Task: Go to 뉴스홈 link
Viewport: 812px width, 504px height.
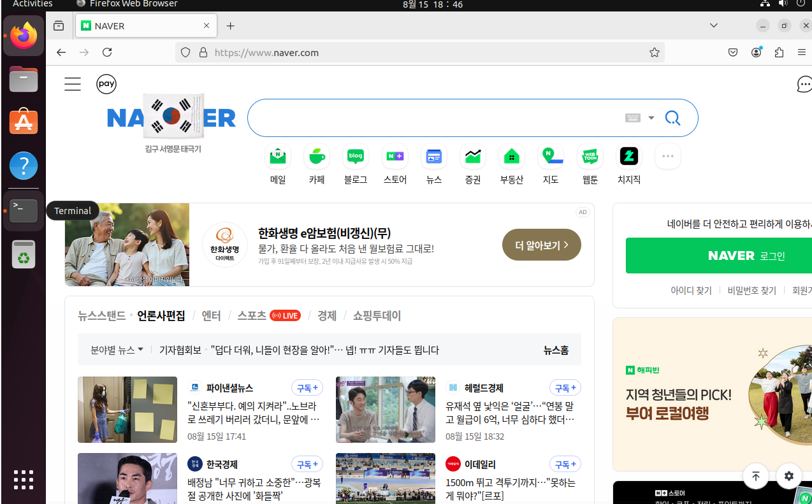Action: (556, 350)
